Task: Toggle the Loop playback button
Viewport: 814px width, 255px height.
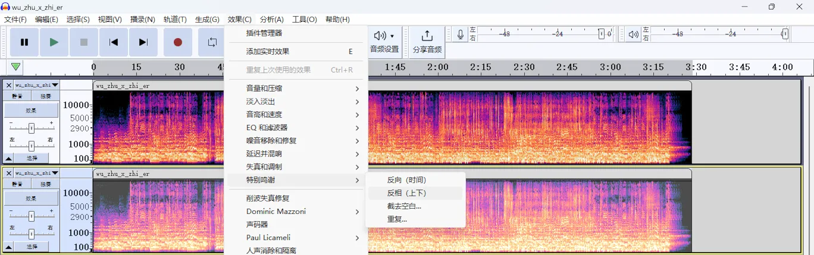Action: click(x=212, y=42)
